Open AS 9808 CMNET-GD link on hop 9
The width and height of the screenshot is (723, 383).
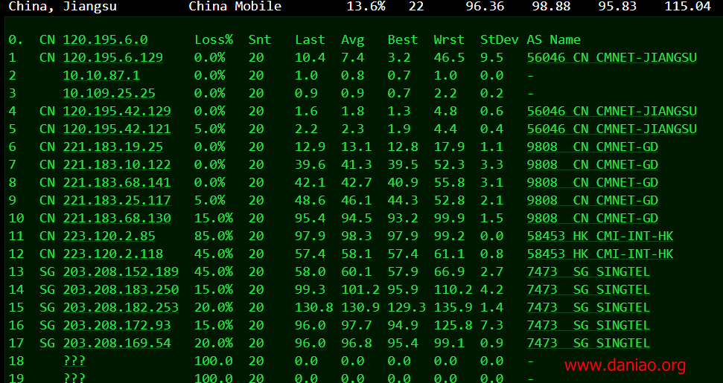593,200
